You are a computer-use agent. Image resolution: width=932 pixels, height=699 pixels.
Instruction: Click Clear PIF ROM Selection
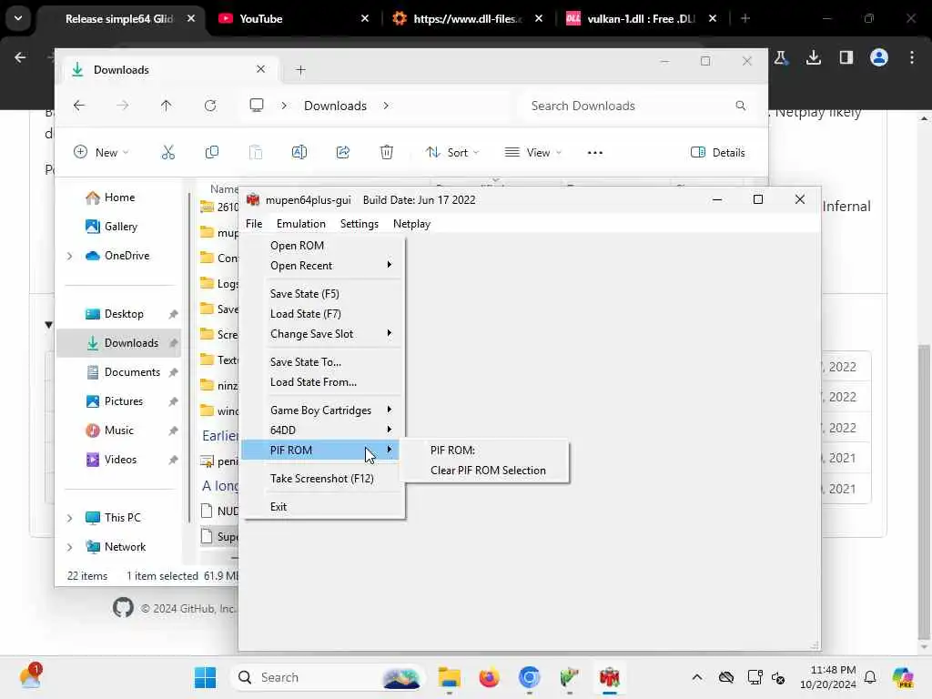tap(484, 471)
